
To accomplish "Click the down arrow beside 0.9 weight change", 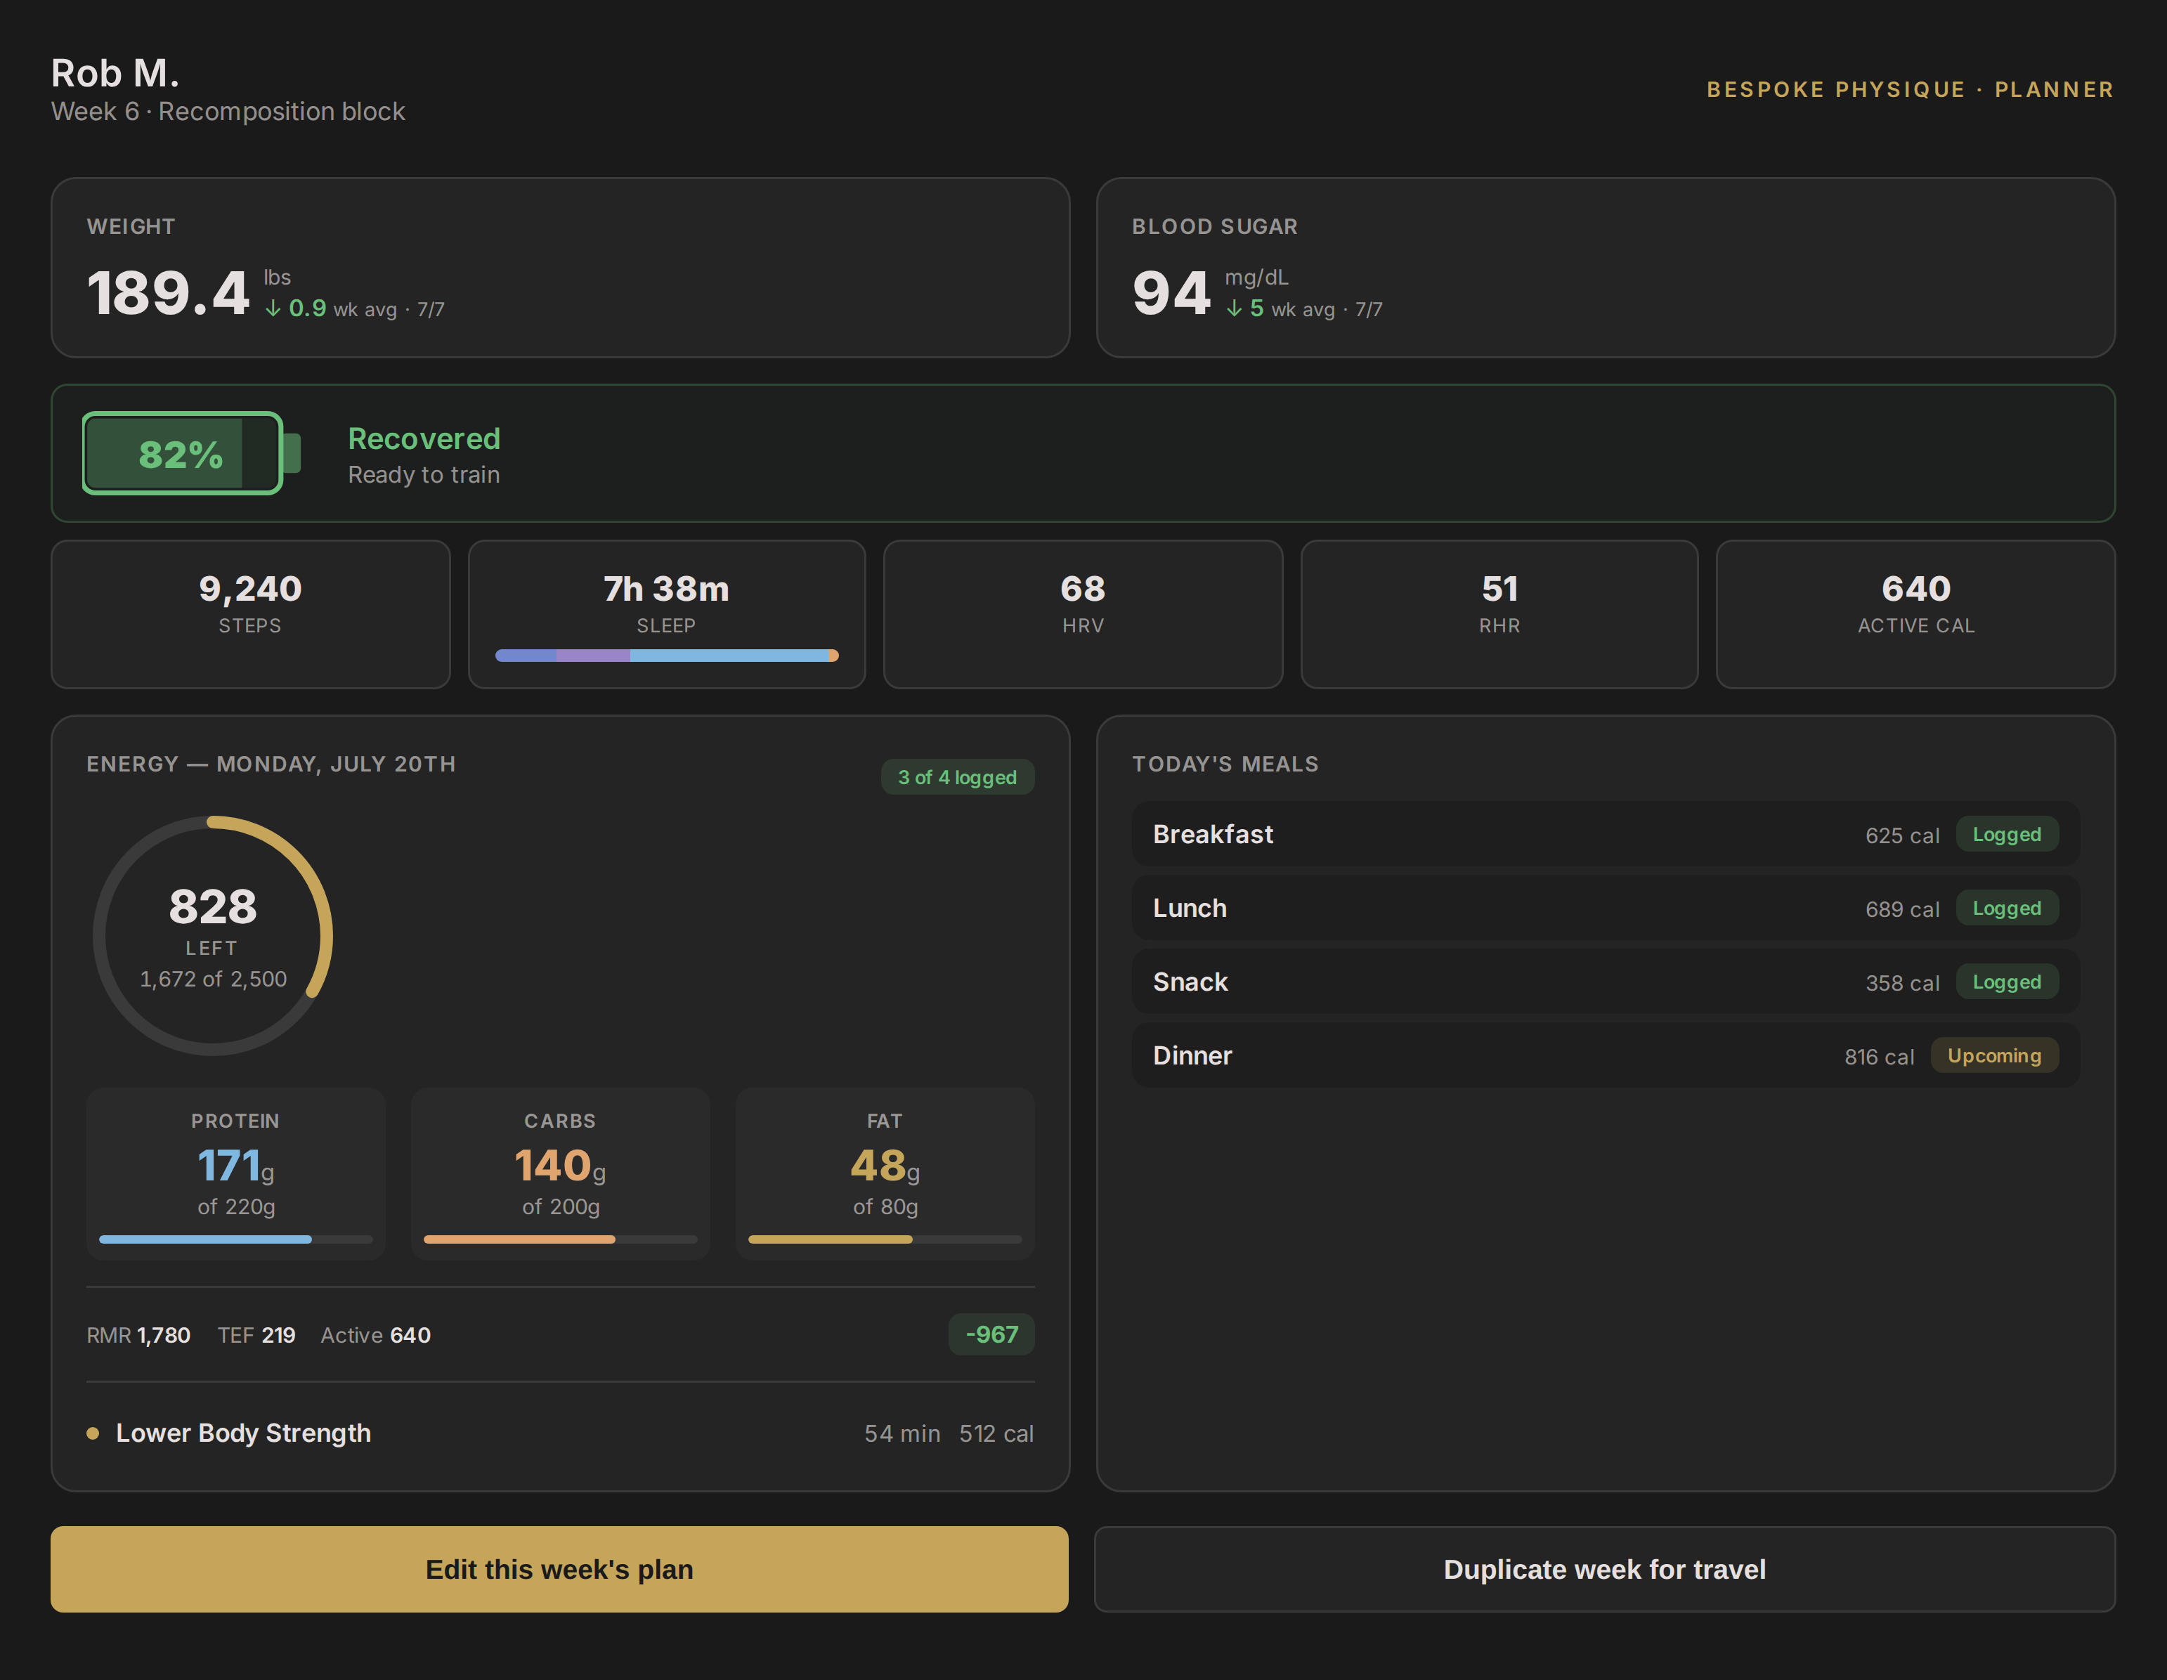I will pos(273,310).
